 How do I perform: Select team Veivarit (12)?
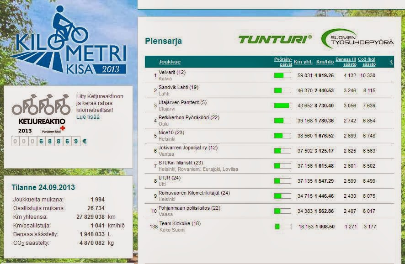click(x=172, y=72)
